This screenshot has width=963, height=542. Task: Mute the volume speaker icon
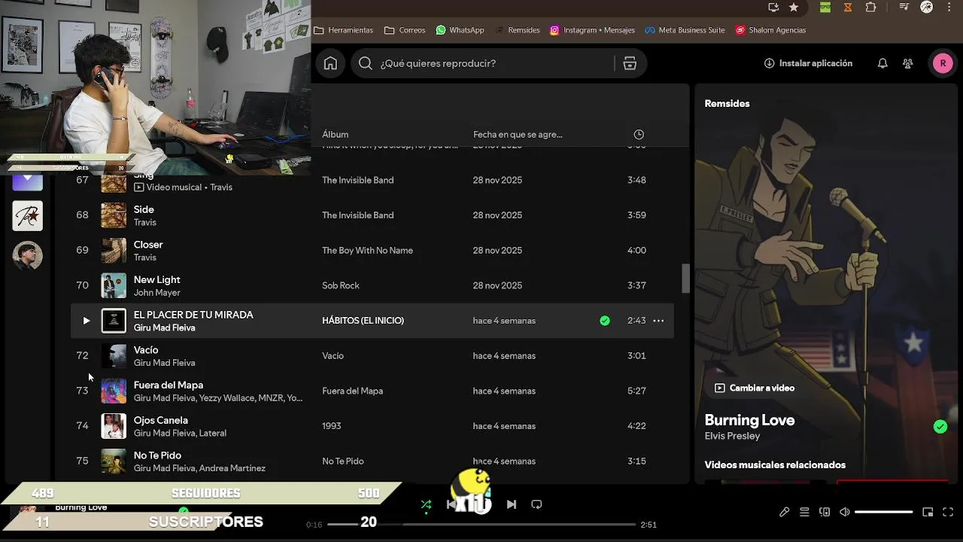pos(845,512)
